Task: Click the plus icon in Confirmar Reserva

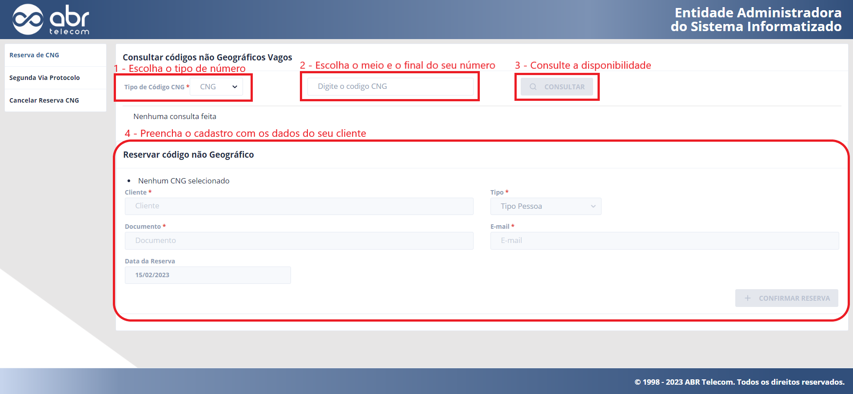Action: point(747,298)
